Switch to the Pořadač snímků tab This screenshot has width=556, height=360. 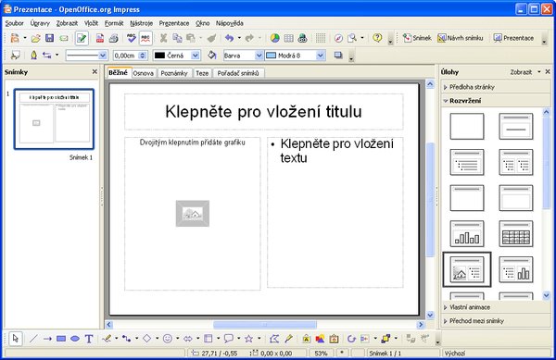[x=238, y=73]
